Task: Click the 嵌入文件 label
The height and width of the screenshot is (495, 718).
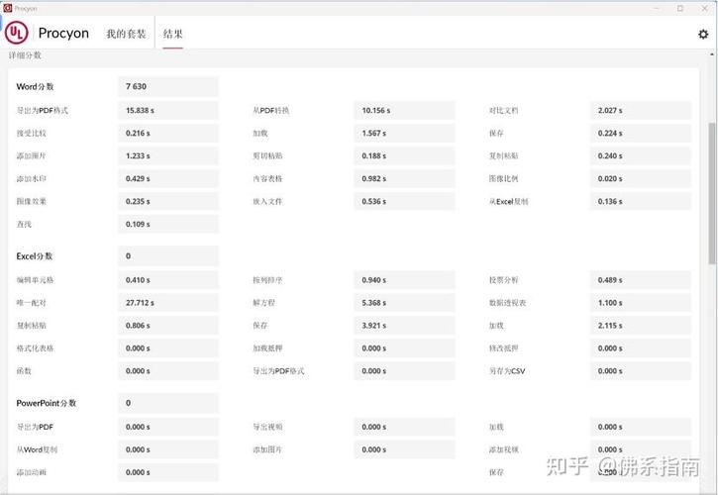Action: (267, 202)
